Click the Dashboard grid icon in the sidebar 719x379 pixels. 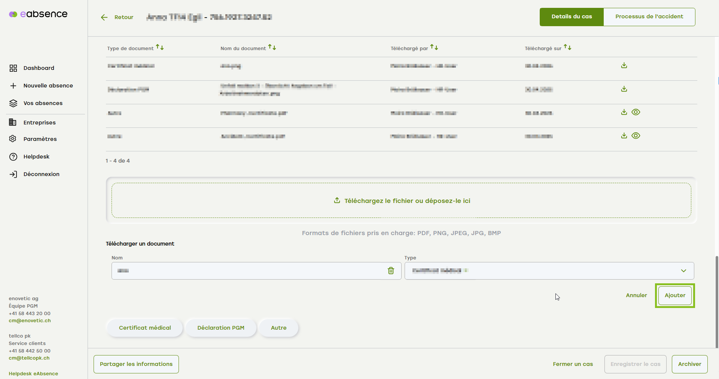pos(13,68)
